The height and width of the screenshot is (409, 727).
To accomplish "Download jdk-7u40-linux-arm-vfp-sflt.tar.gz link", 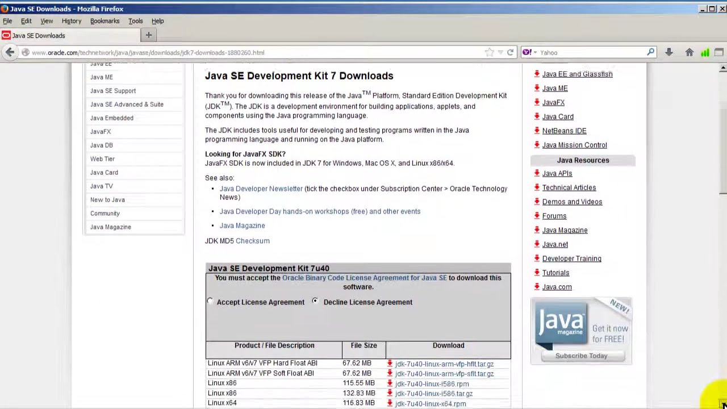I will 444,374.
